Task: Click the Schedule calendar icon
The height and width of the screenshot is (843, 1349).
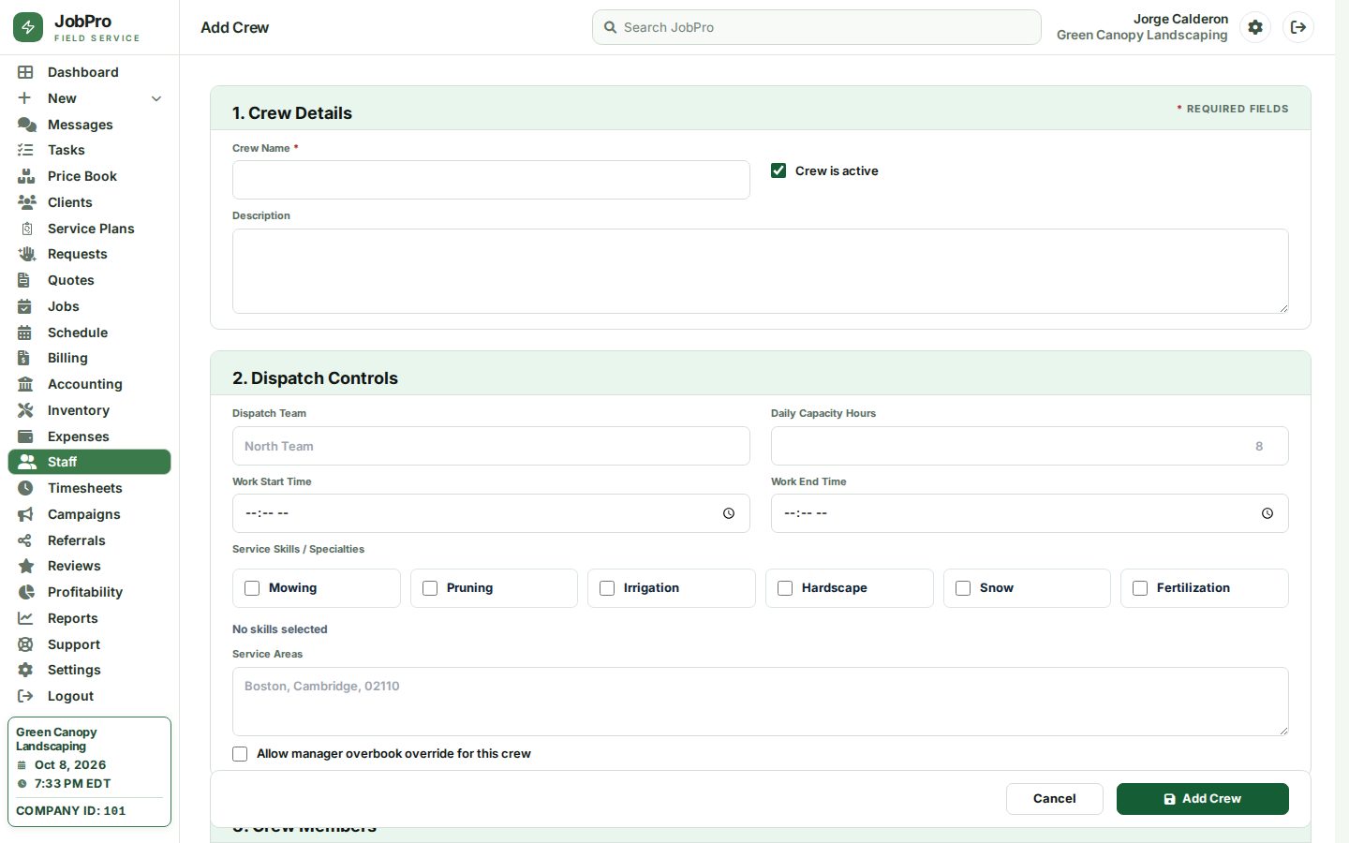Action: click(x=25, y=333)
